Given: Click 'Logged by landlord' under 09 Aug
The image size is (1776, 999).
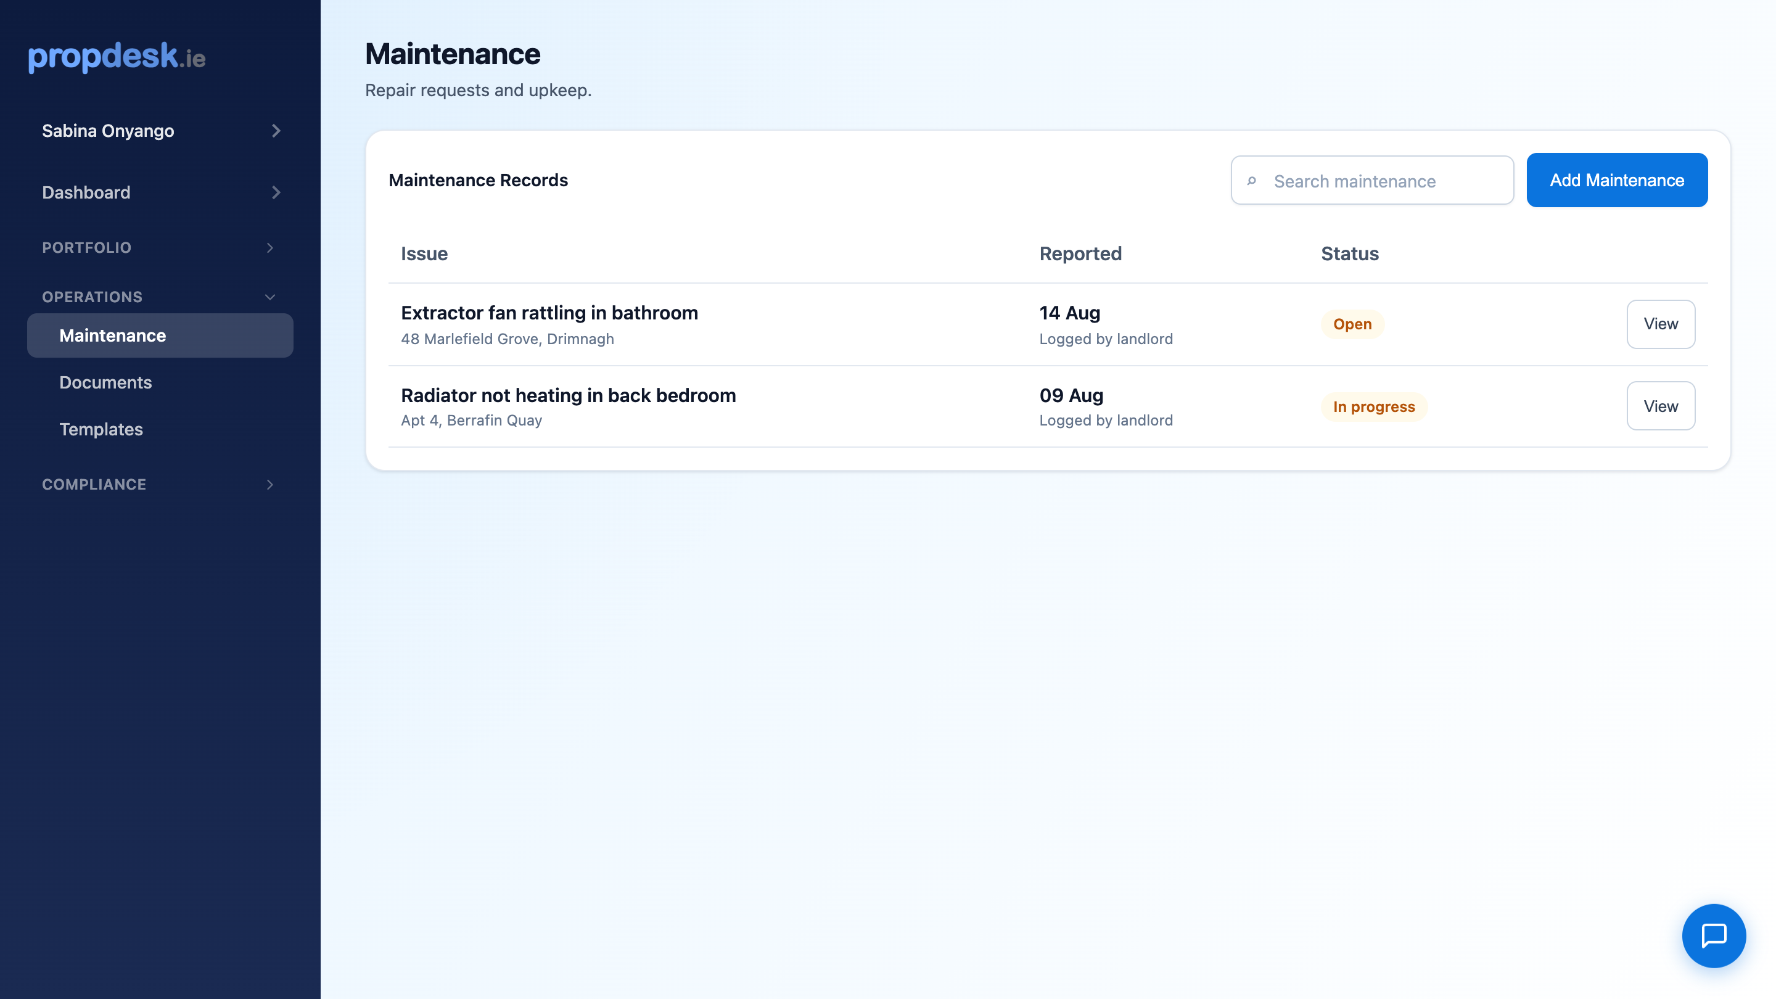Looking at the screenshot, I should click(1106, 421).
